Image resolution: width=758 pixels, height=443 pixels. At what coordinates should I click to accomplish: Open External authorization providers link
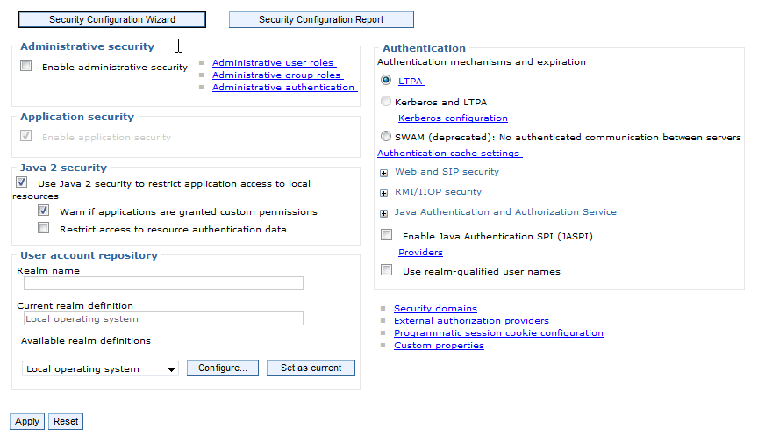471,321
